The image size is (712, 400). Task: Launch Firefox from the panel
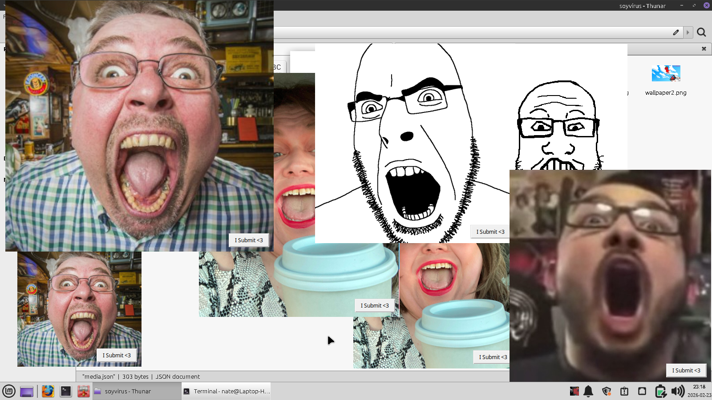pyautogui.click(x=48, y=391)
